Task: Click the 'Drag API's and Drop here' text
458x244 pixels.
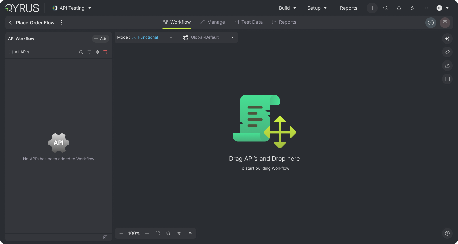Action: [265, 159]
